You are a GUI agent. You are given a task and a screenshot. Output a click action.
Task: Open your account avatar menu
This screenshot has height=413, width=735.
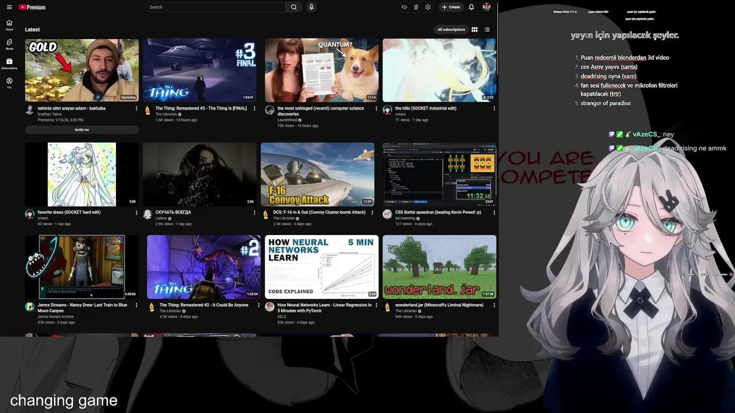coord(486,7)
